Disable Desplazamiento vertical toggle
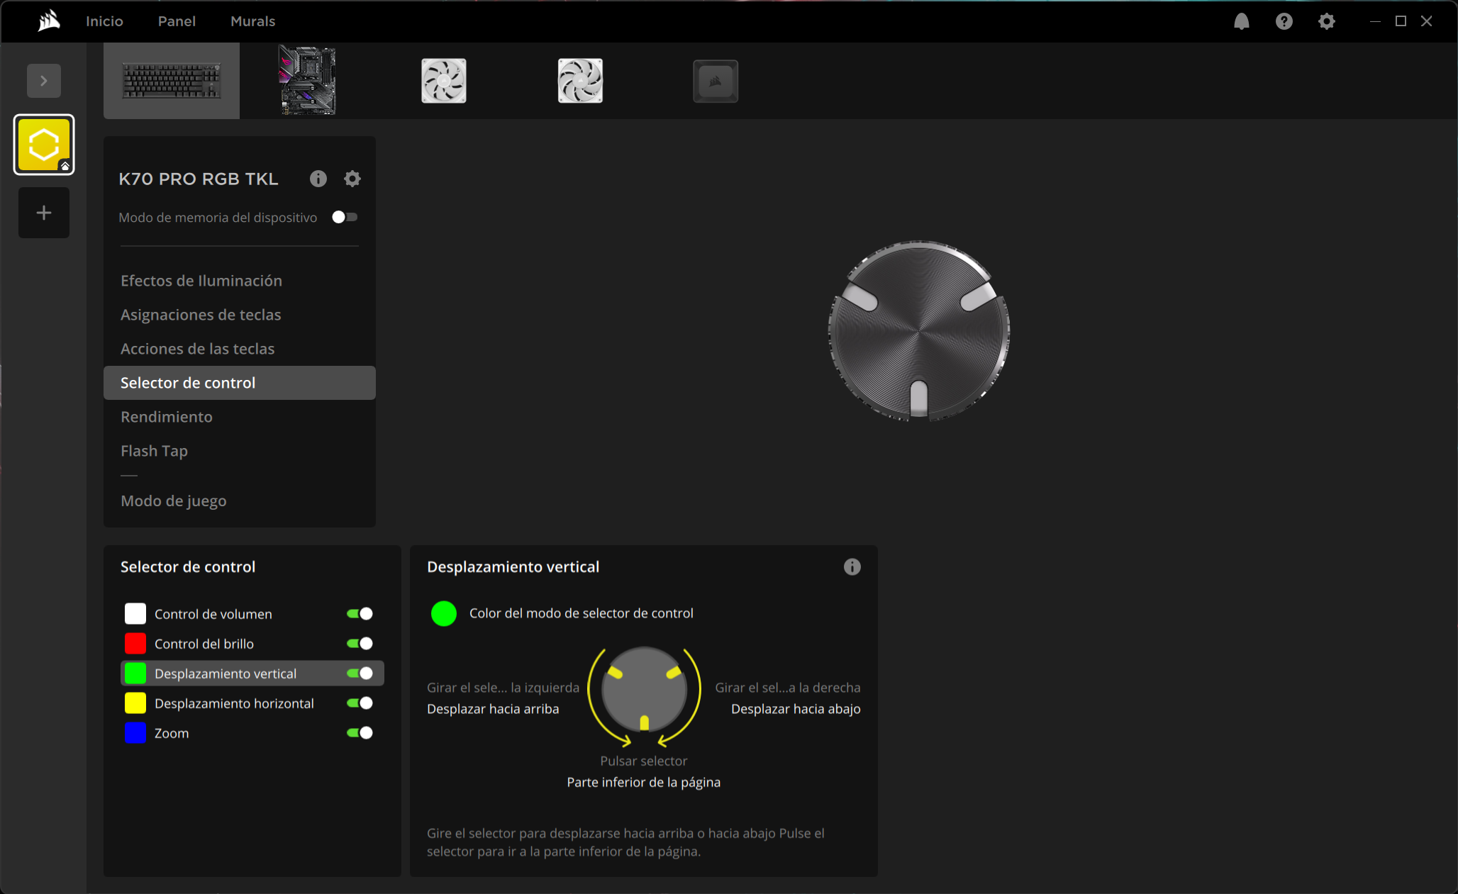 (x=360, y=674)
